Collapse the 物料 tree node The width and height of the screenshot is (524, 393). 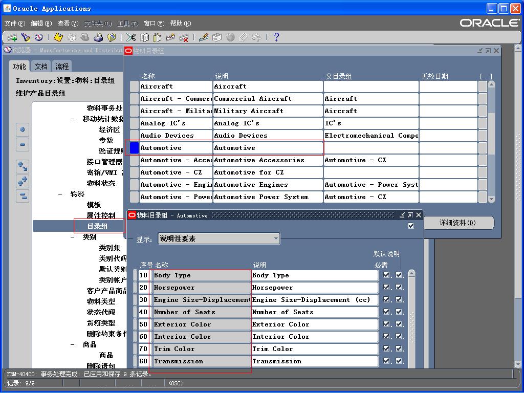[60, 194]
